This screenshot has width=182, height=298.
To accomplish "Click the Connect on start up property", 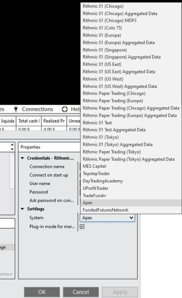I will point(49,175).
